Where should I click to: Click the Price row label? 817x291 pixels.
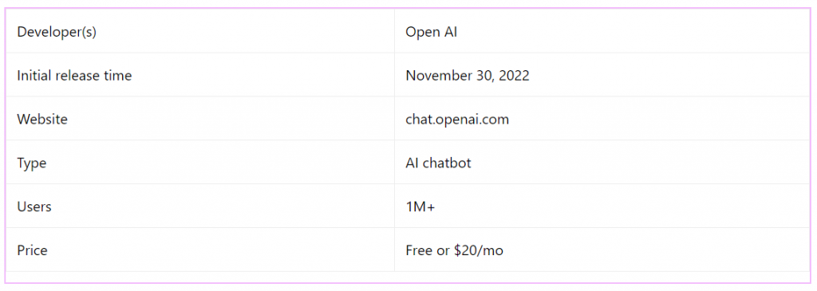(x=32, y=250)
